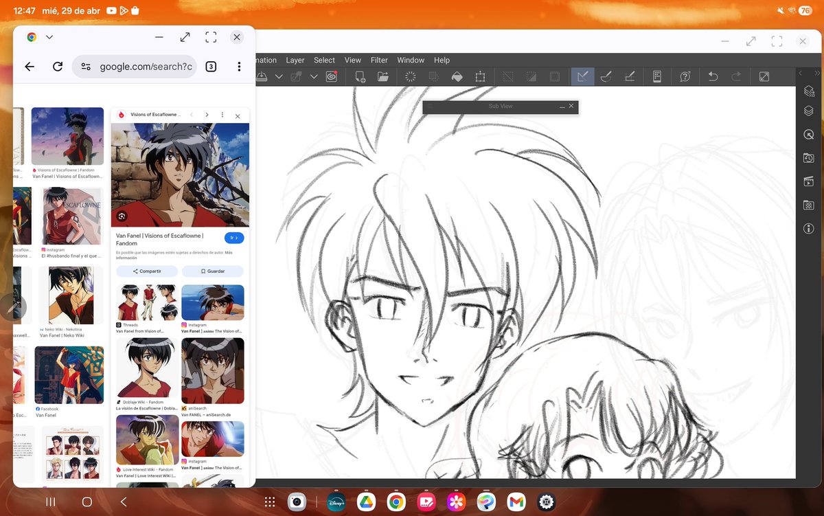Open Chrome three-dot menu
The height and width of the screenshot is (516, 824).
pyautogui.click(x=239, y=67)
